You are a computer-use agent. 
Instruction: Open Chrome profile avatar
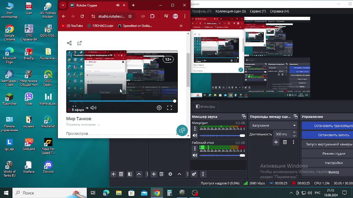[x=176, y=16]
